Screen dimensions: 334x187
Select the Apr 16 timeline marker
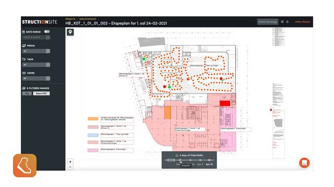click(209, 161)
